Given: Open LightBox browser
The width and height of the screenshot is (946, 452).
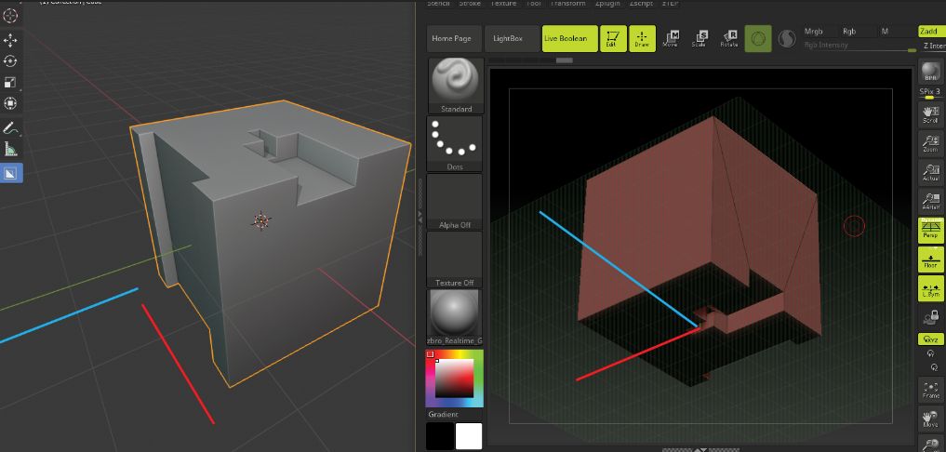Looking at the screenshot, I should pos(508,38).
